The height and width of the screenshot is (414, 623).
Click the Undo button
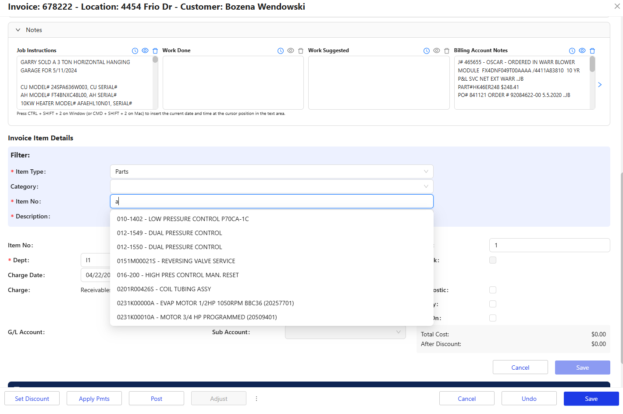coord(529,399)
